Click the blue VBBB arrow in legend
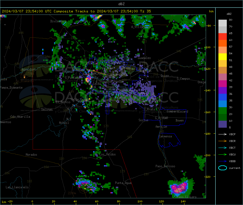This screenshot has height=205, width=243. click(x=222, y=161)
